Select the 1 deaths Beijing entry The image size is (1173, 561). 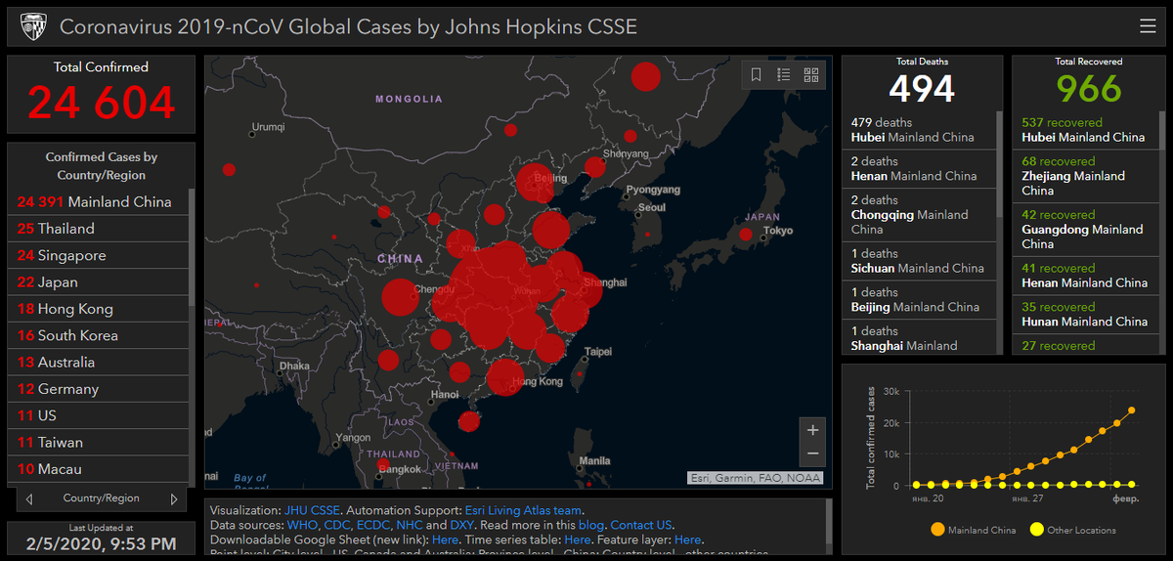(919, 299)
